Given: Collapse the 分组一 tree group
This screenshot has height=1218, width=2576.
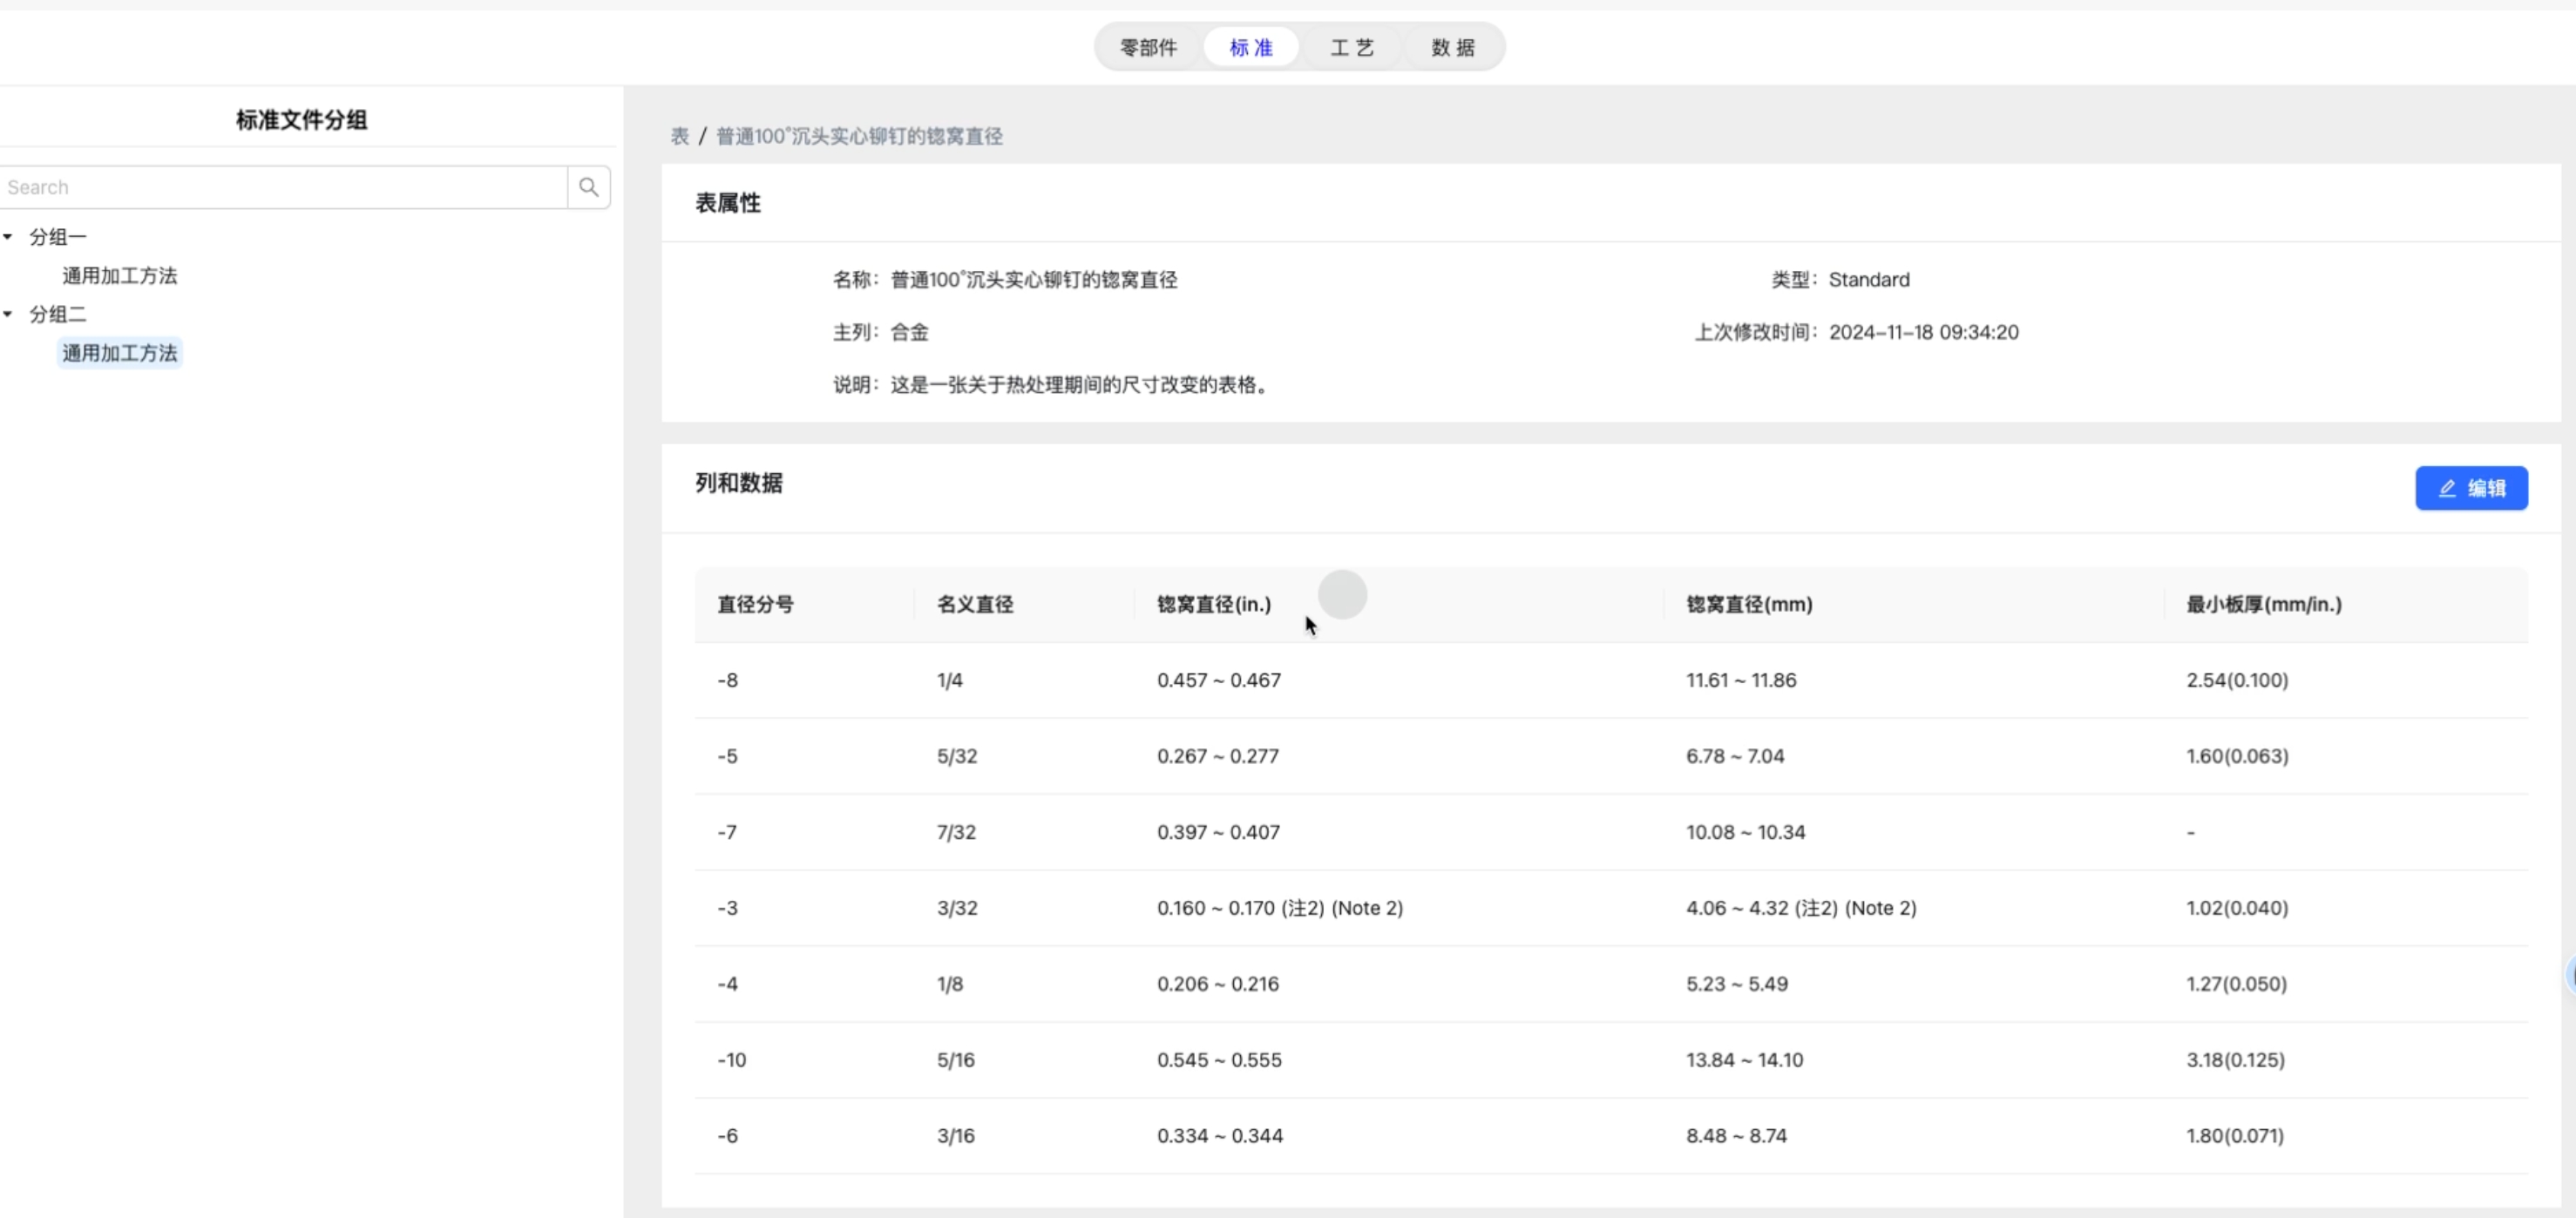Looking at the screenshot, I should tap(8, 237).
